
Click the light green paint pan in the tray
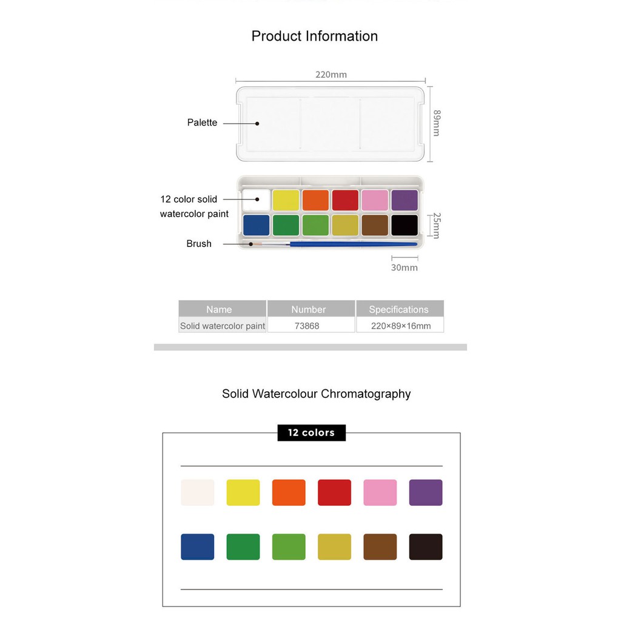[x=315, y=225]
